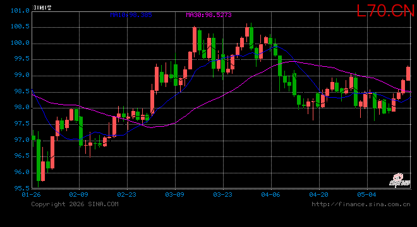Click the last red candlestick near 99.0
Image resolution: width=417 pixels, height=227 pixels.
[x=408, y=74]
